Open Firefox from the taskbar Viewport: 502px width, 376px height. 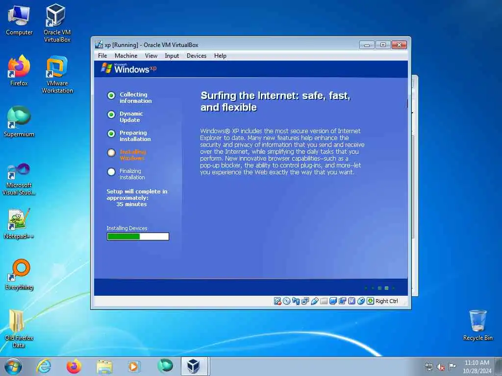74,366
